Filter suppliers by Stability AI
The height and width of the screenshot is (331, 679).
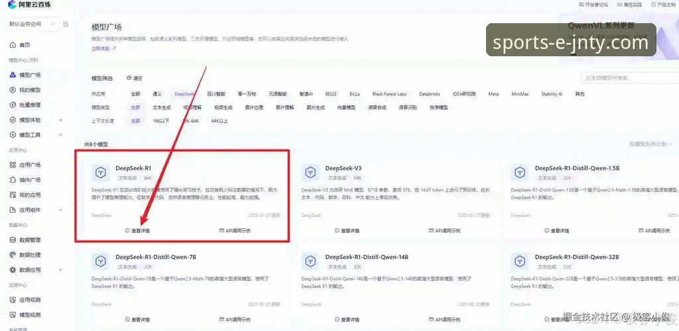[552, 94]
